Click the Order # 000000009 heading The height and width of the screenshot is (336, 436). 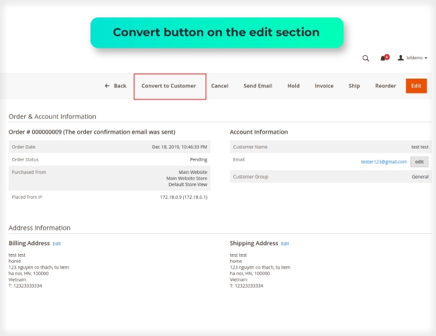coord(92,132)
